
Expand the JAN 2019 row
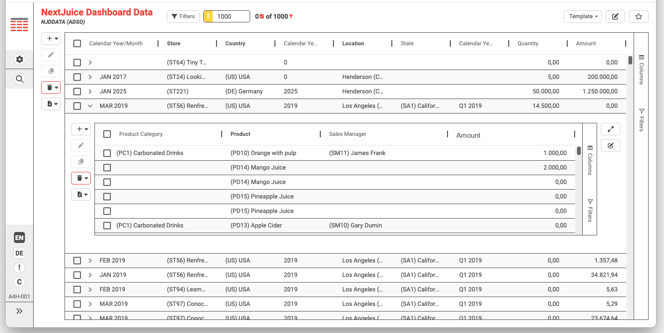coord(90,275)
